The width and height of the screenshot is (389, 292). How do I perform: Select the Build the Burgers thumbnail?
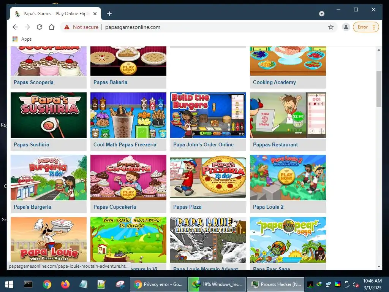point(208,115)
